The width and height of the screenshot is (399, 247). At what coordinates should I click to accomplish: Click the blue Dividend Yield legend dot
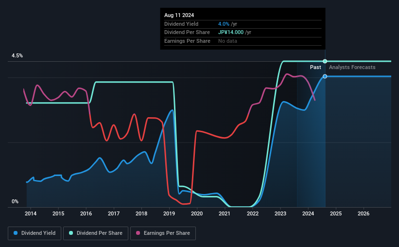[16, 233]
